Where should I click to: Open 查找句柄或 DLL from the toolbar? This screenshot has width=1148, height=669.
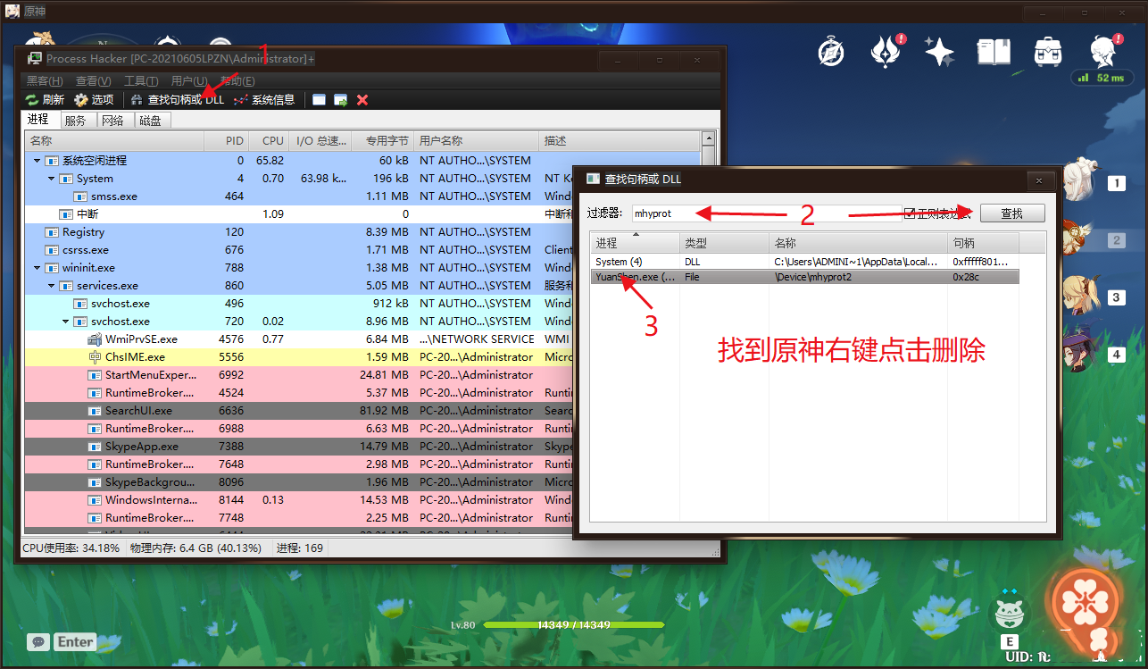177,100
